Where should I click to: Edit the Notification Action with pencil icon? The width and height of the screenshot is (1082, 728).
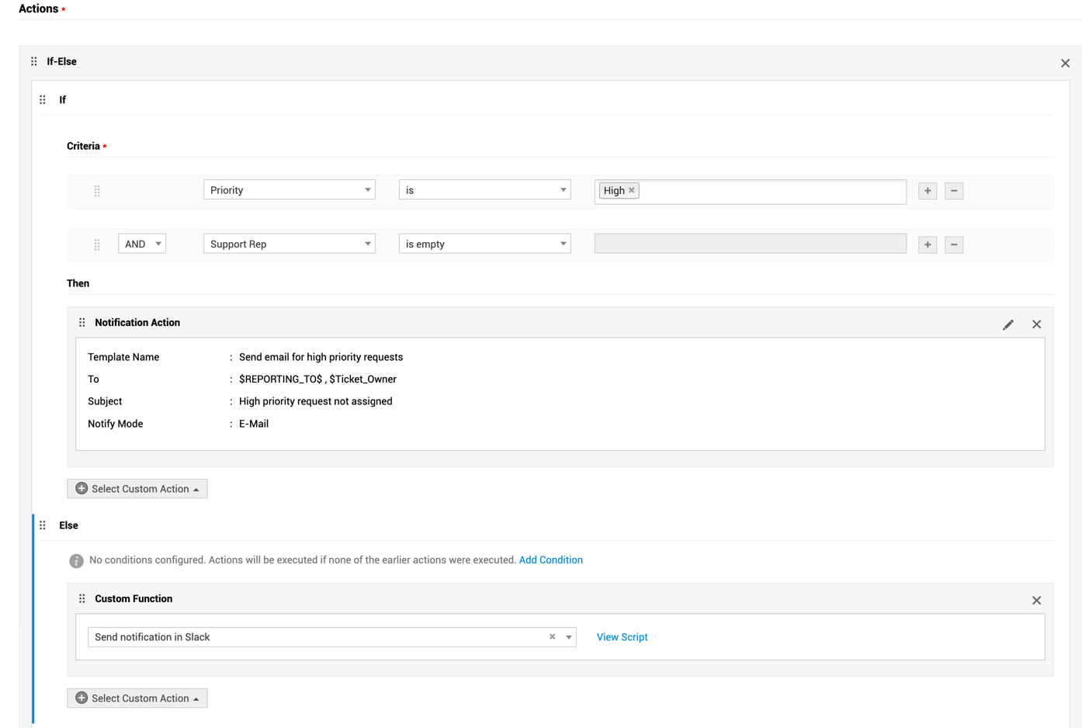[1007, 324]
